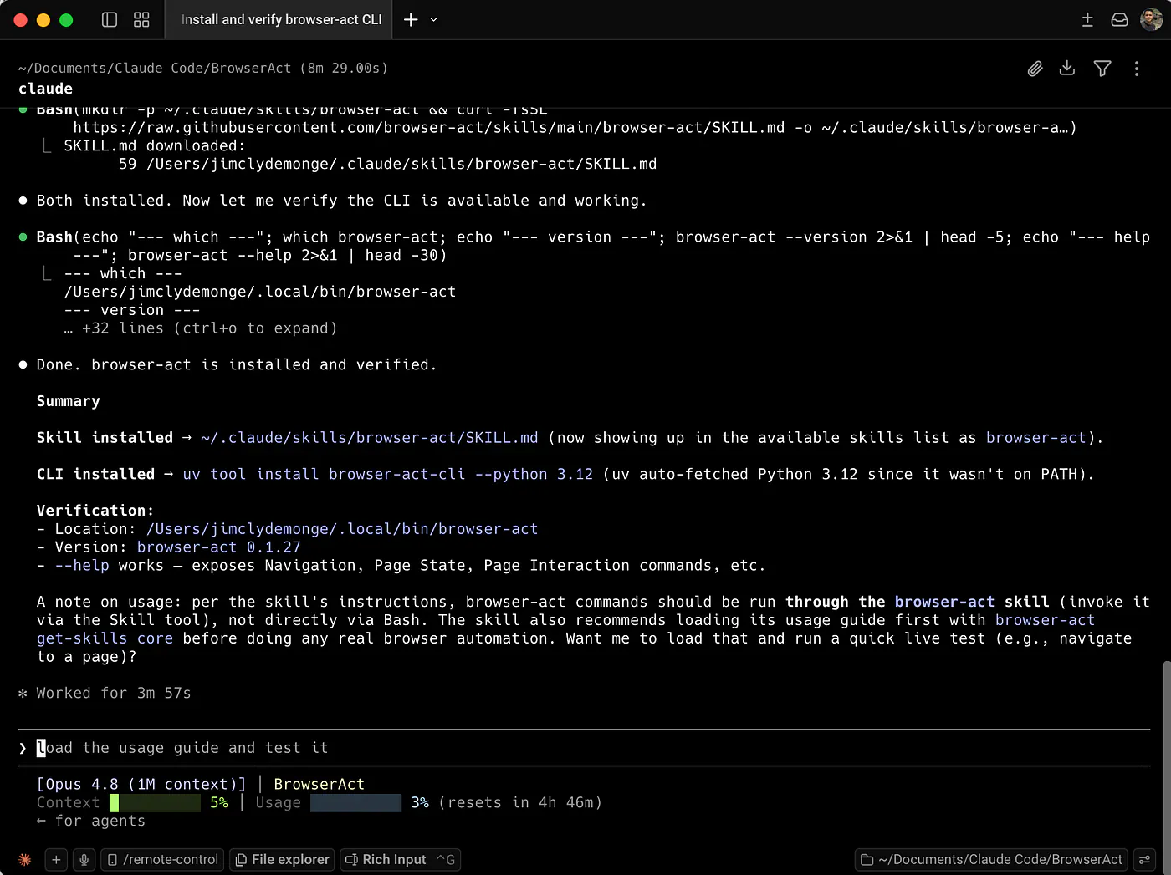Open the inbox tray icon

[1119, 19]
